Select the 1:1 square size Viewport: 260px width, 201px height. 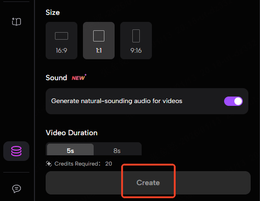click(x=99, y=41)
